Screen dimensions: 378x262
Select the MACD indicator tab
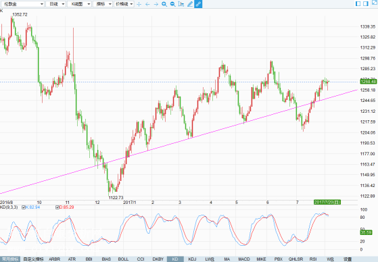pos(244,259)
